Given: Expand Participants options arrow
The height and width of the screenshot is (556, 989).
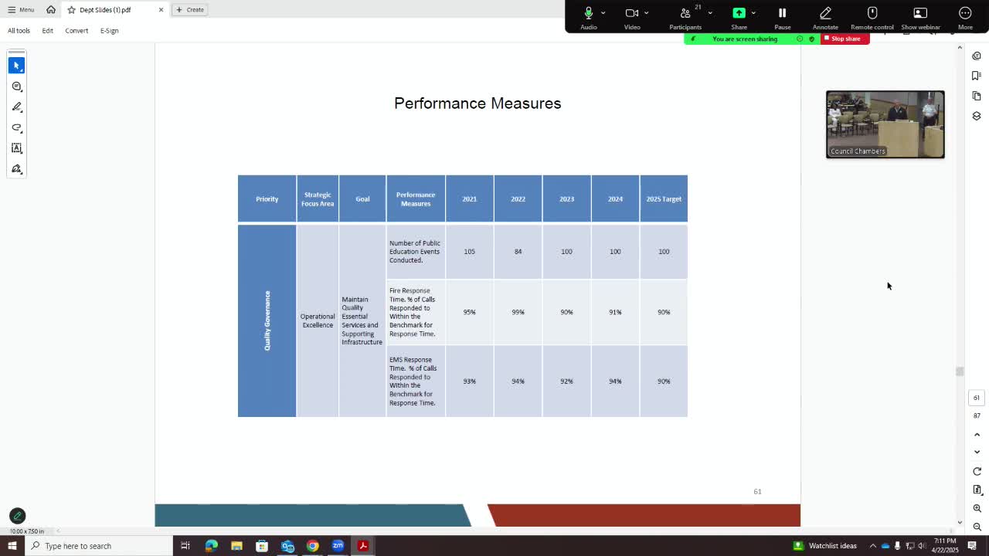Looking at the screenshot, I should click(710, 12).
